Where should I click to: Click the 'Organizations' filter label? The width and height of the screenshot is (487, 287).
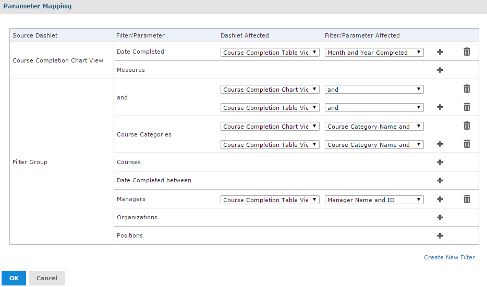pyautogui.click(x=137, y=217)
